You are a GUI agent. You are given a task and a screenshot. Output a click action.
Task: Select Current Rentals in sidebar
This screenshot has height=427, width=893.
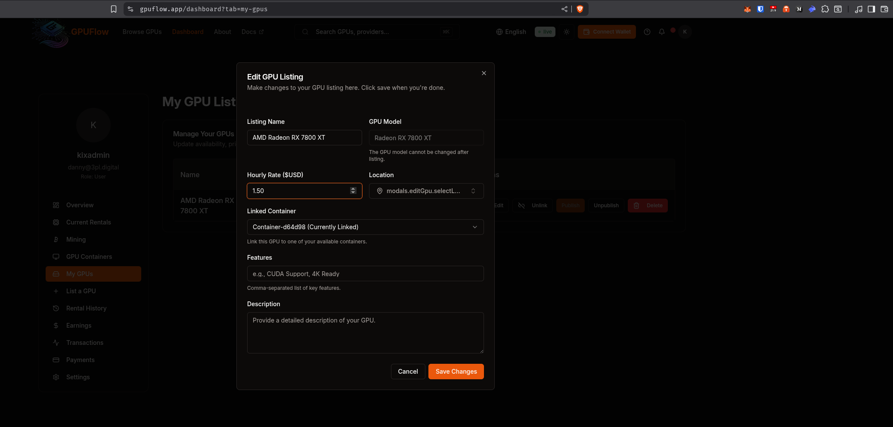(x=93, y=222)
